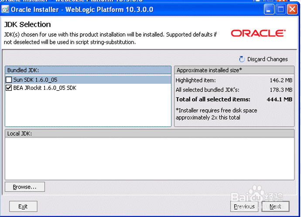The image size is (301, 217).
Task: Click the Oracle logo
Action: tap(258, 33)
